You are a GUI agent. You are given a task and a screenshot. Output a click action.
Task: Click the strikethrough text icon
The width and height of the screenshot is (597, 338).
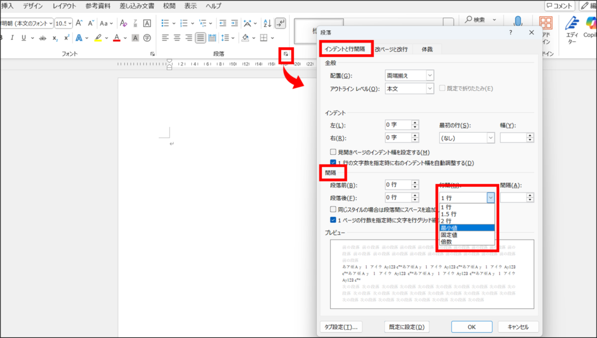pyautogui.click(x=39, y=38)
